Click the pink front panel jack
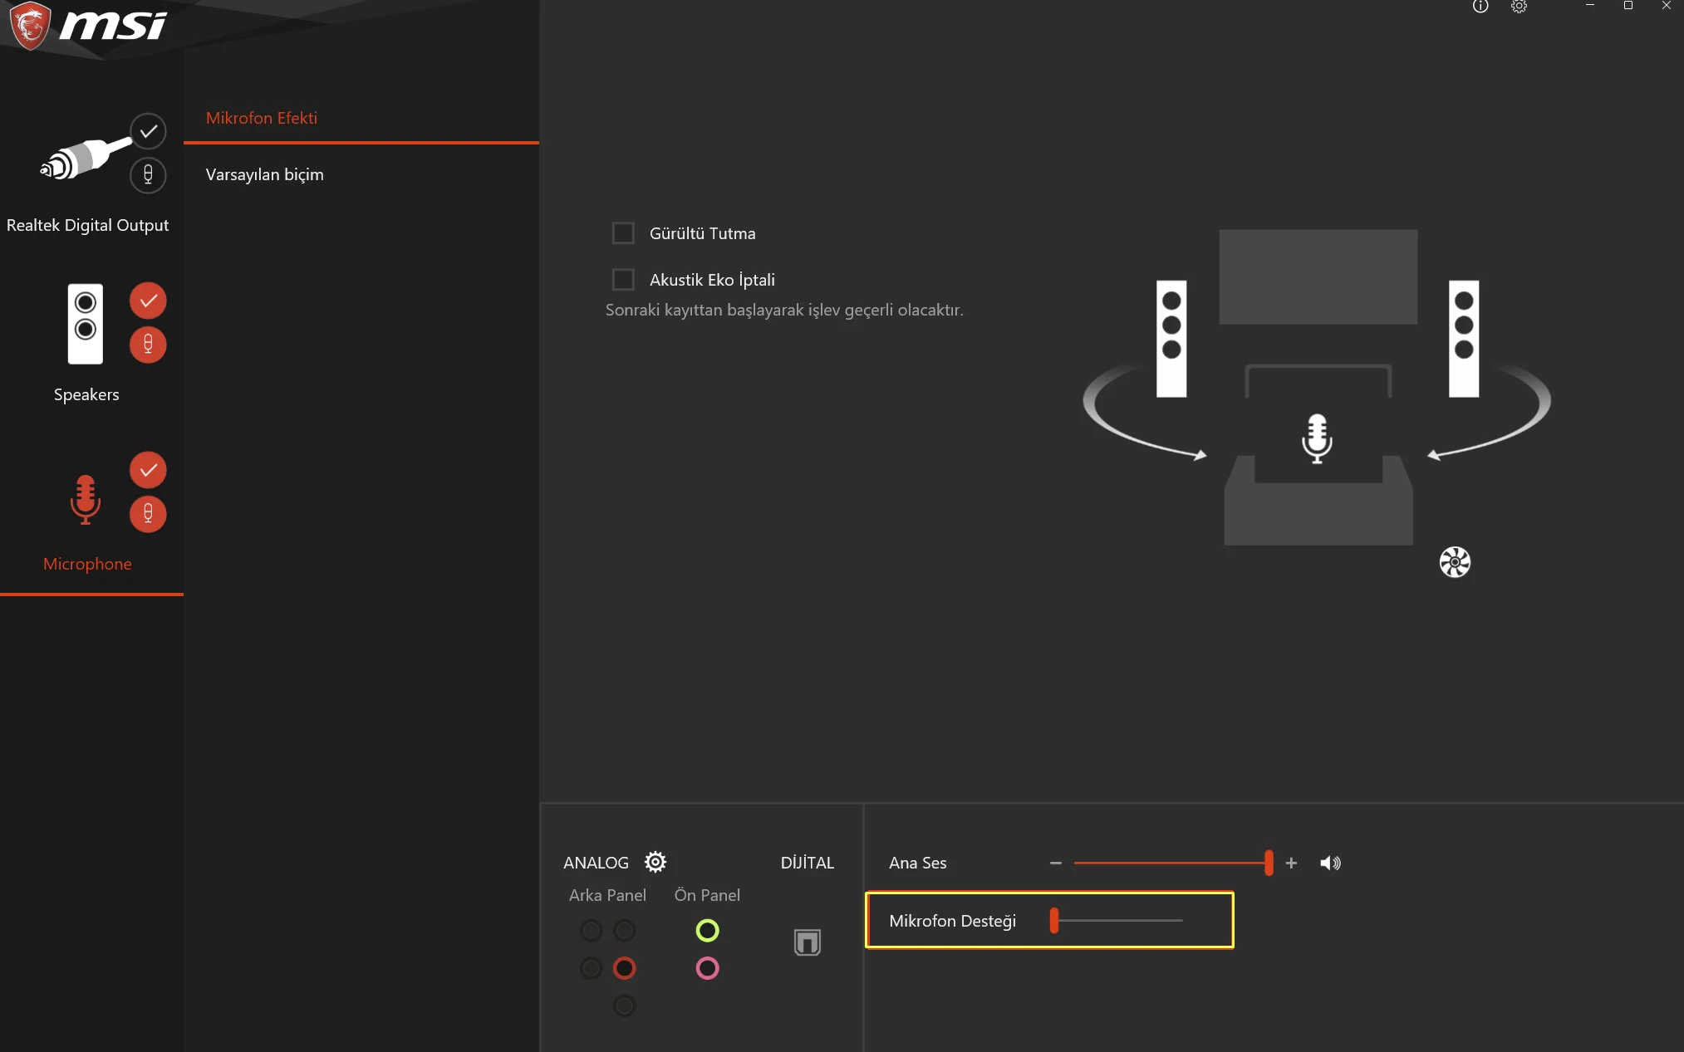Viewport: 1684px width, 1052px height. pyautogui.click(x=707, y=968)
